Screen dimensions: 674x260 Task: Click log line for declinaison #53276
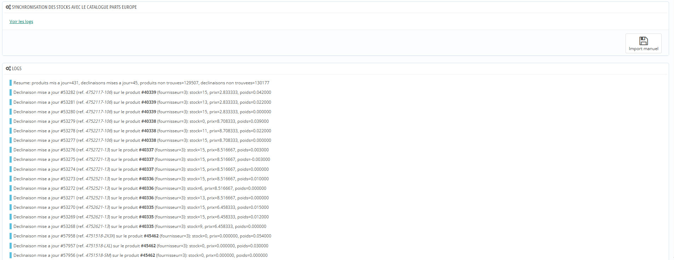[x=141, y=150]
